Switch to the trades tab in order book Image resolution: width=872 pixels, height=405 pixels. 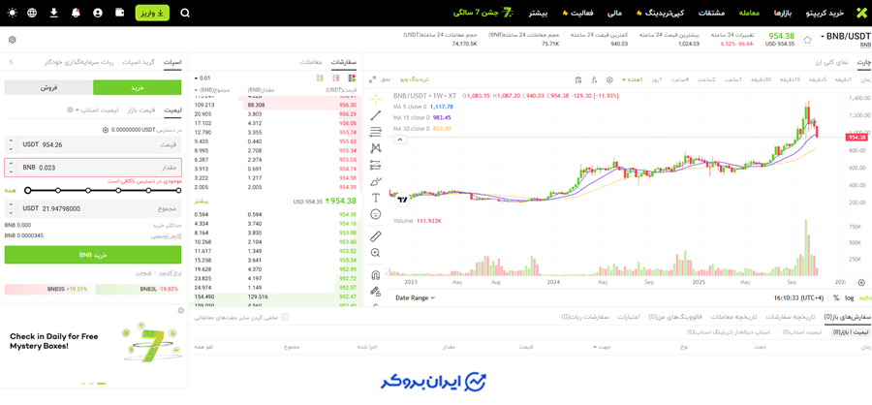312,62
